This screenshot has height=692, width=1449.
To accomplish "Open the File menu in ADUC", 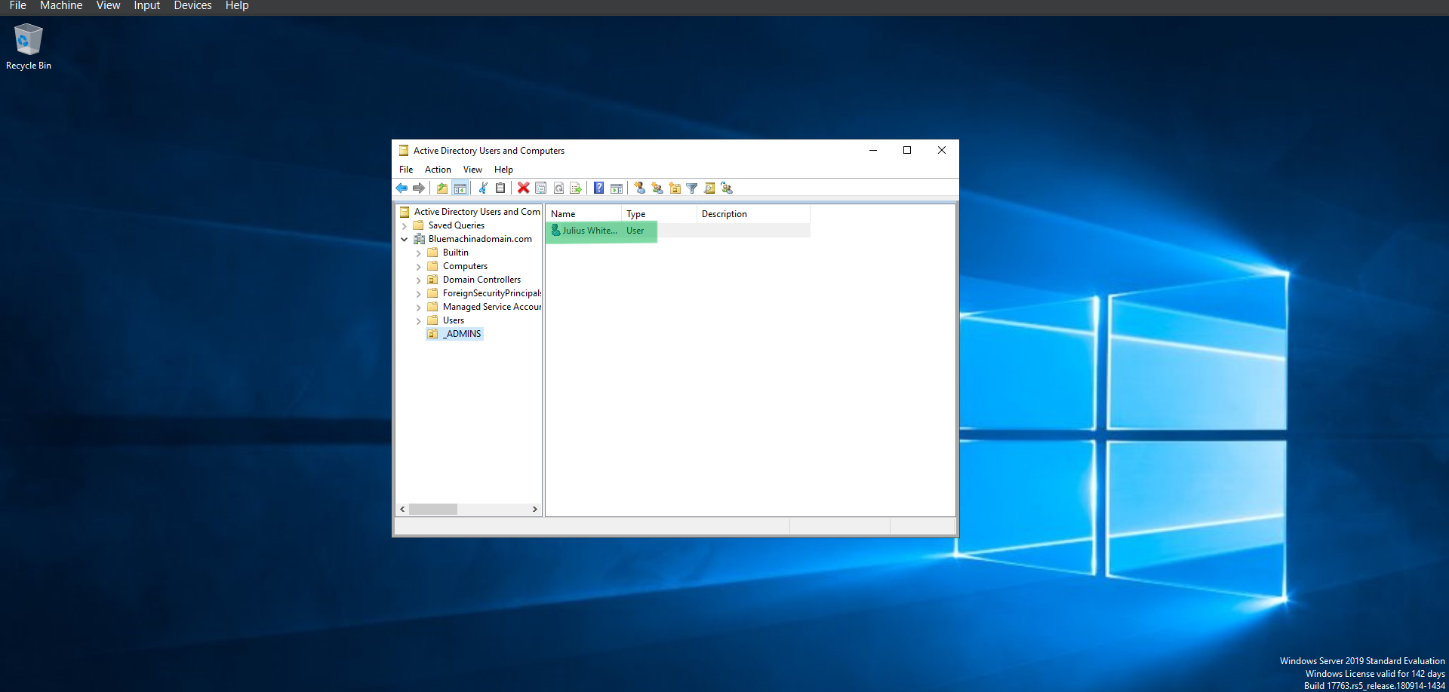I will pyautogui.click(x=406, y=170).
